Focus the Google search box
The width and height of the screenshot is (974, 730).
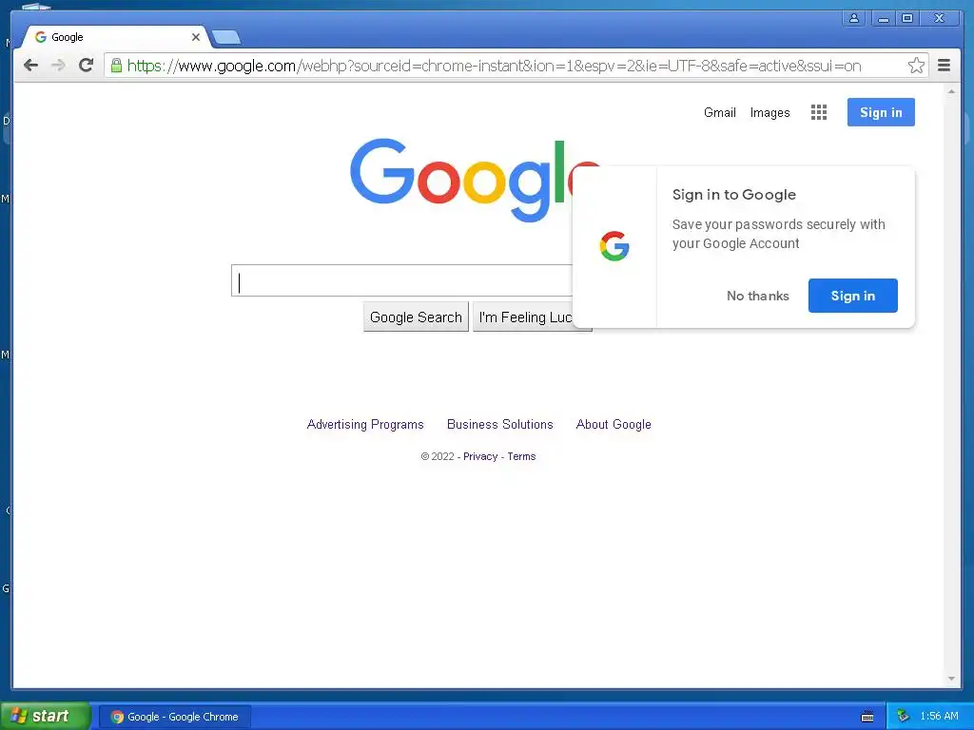tap(402, 280)
